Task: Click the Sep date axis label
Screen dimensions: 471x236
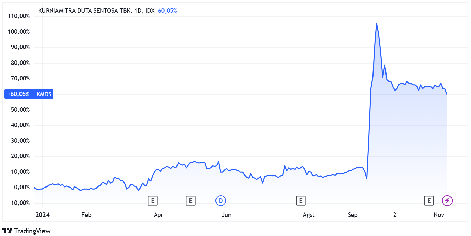Action: (x=353, y=215)
